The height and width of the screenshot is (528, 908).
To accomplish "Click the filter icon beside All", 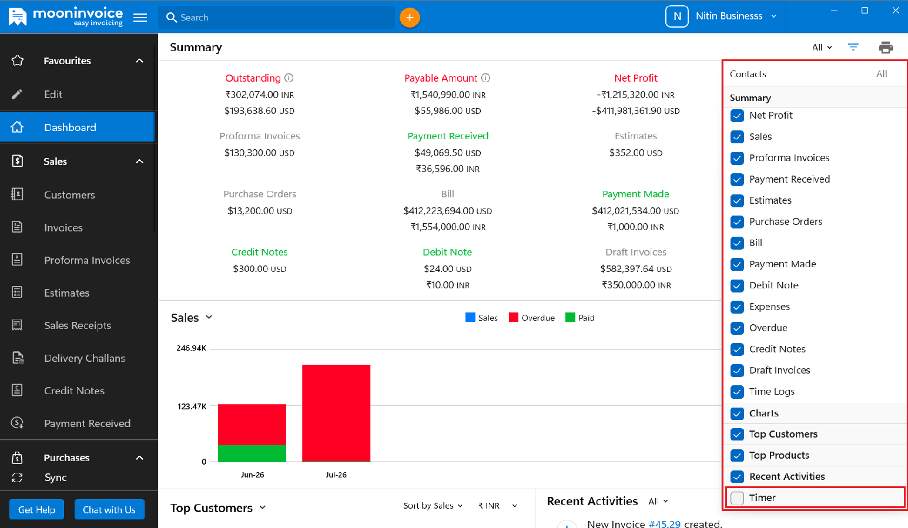I will [x=853, y=47].
